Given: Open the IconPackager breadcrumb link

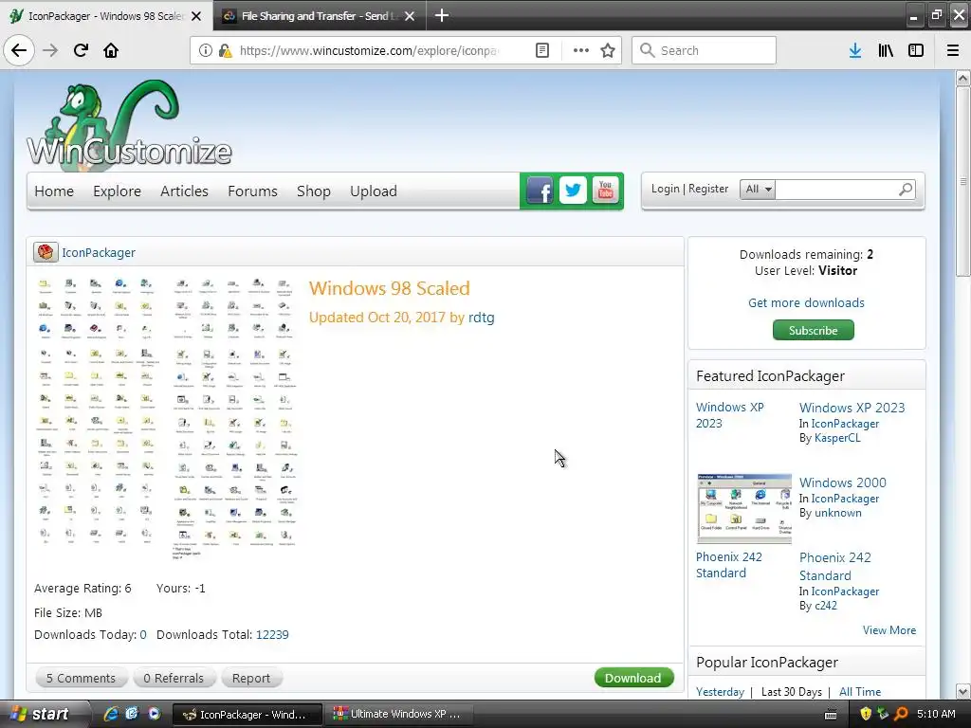Looking at the screenshot, I should click(x=99, y=252).
